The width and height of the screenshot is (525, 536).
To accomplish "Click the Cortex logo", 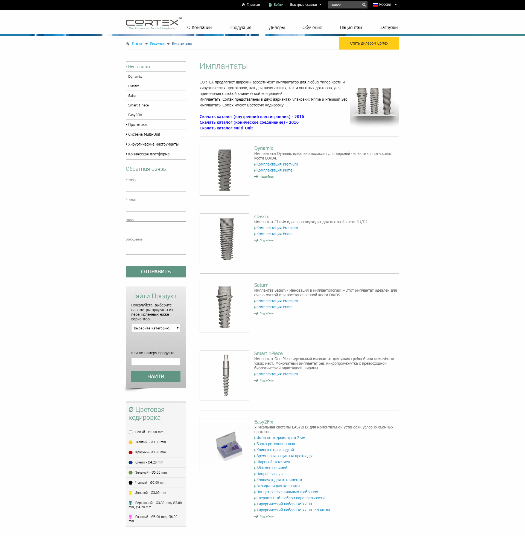I will [x=154, y=24].
